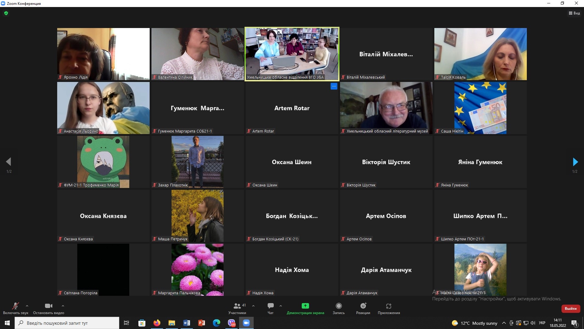This screenshot has width=584, height=329.
Task: Expand arrow next to Участники
Action: (253, 306)
